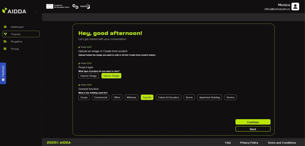Click the Projects icon in the sidebar
The image size is (305, 146).
pyautogui.click(x=5, y=34)
